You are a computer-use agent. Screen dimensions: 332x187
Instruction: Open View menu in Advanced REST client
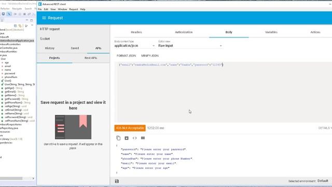(x=53, y=9)
